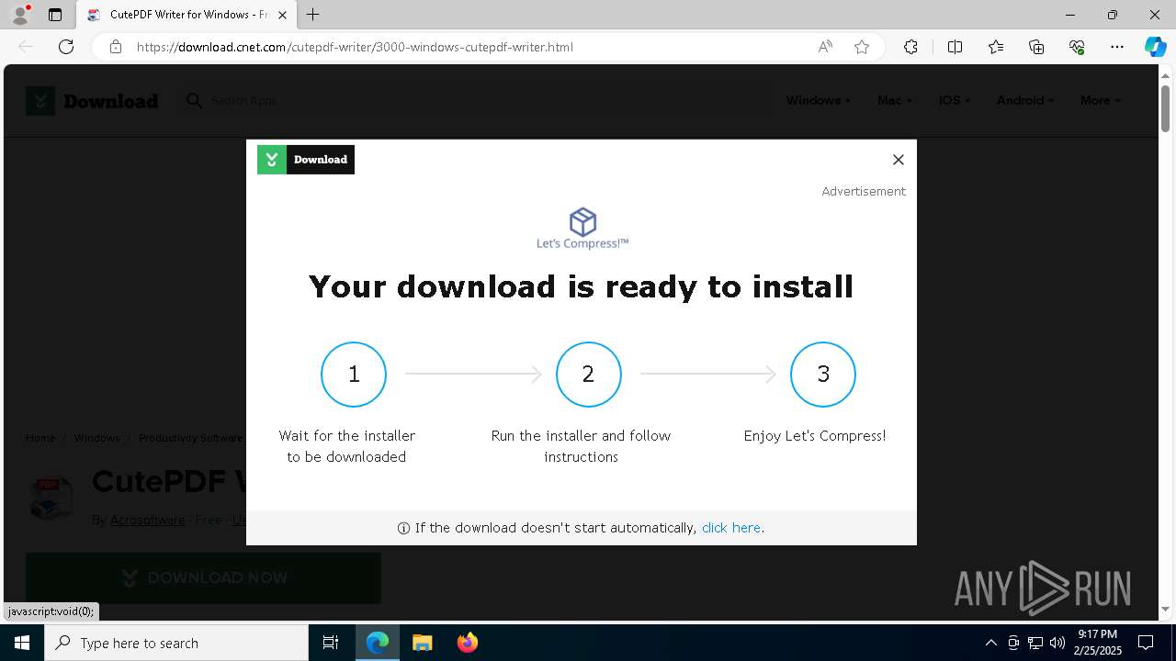Toggle split screen view
This screenshot has height=661, width=1176.
point(955,47)
